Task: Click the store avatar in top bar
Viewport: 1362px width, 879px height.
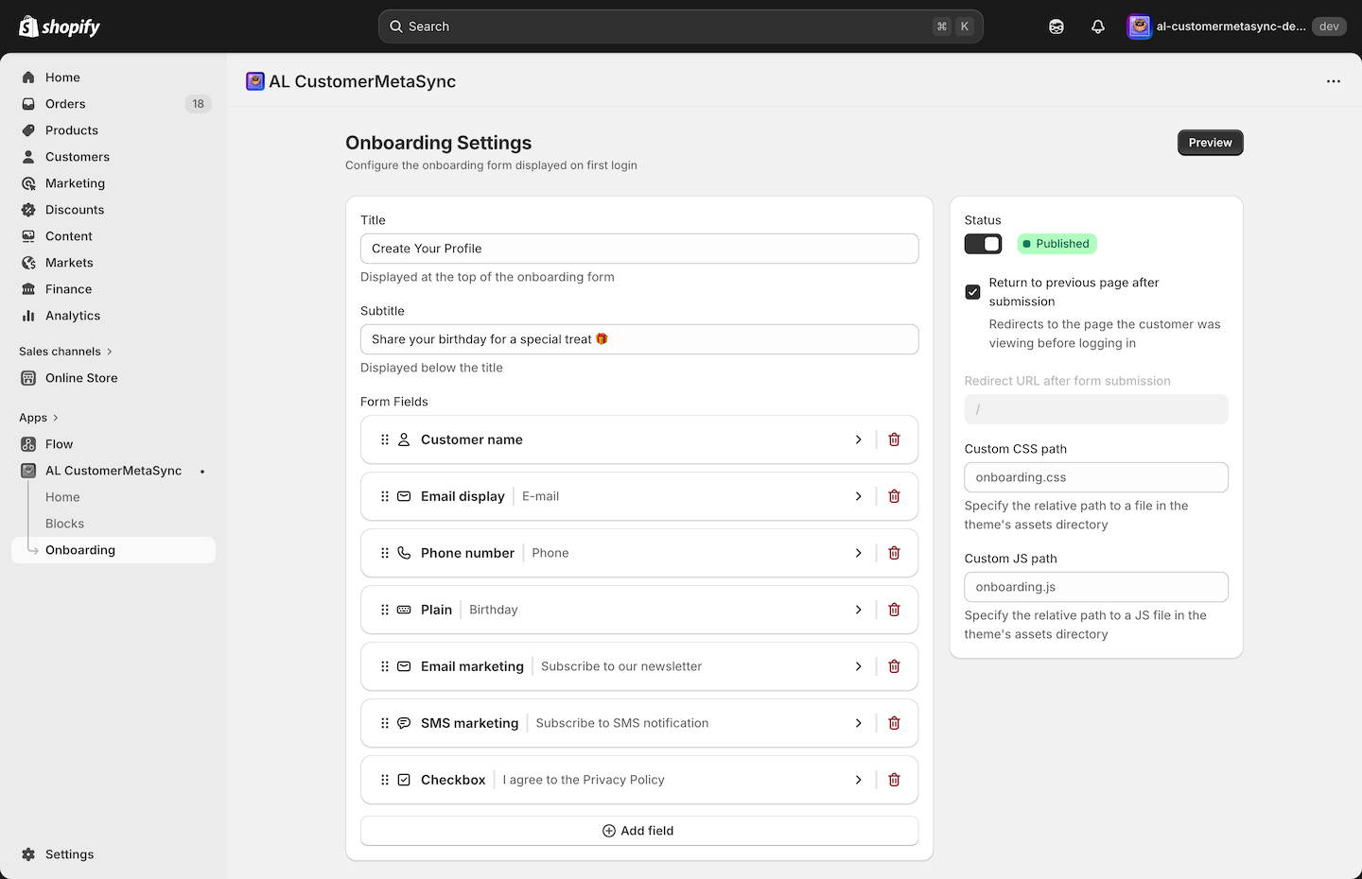Action: click(1140, 26)
